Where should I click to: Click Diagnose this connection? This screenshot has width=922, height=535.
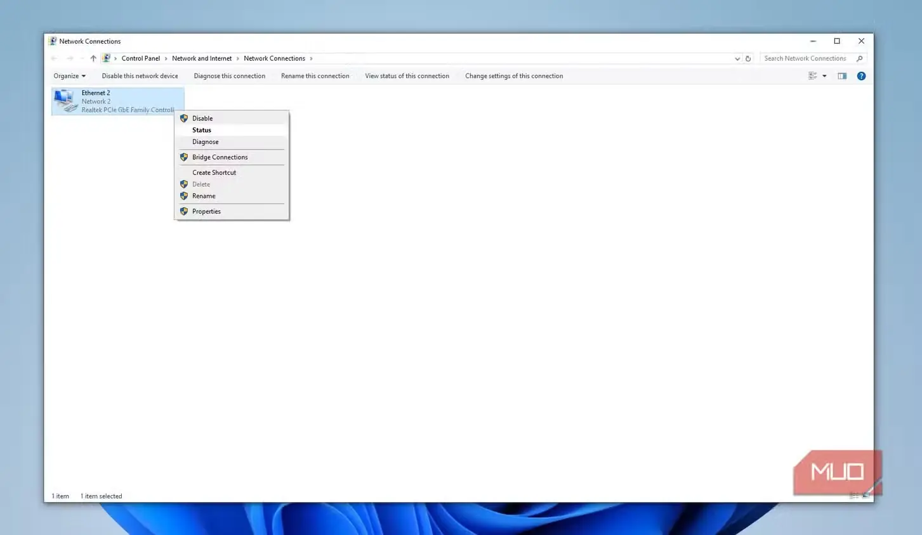tap(229, 76)
